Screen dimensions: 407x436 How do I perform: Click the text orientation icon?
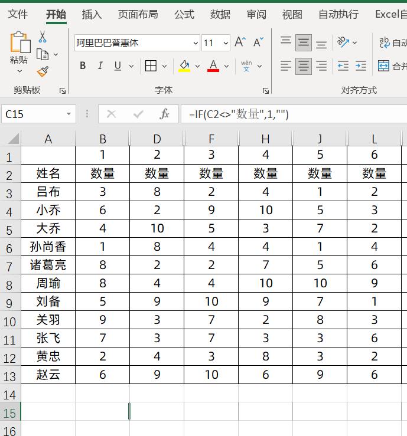click(343, 42)
